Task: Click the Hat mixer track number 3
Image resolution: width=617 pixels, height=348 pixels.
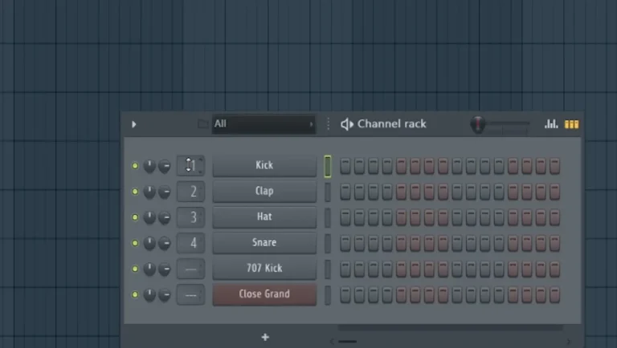Action: click(x=191, y=217)
